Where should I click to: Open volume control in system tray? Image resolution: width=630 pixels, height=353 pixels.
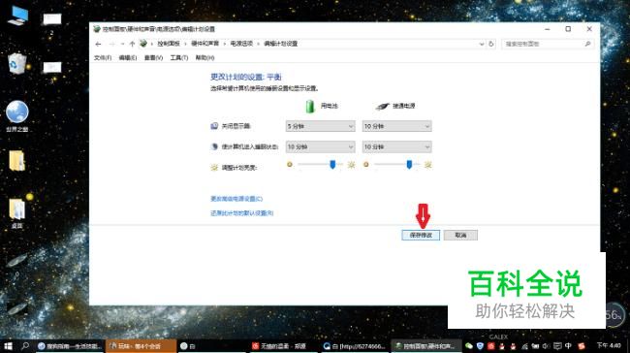click(546, 346)
